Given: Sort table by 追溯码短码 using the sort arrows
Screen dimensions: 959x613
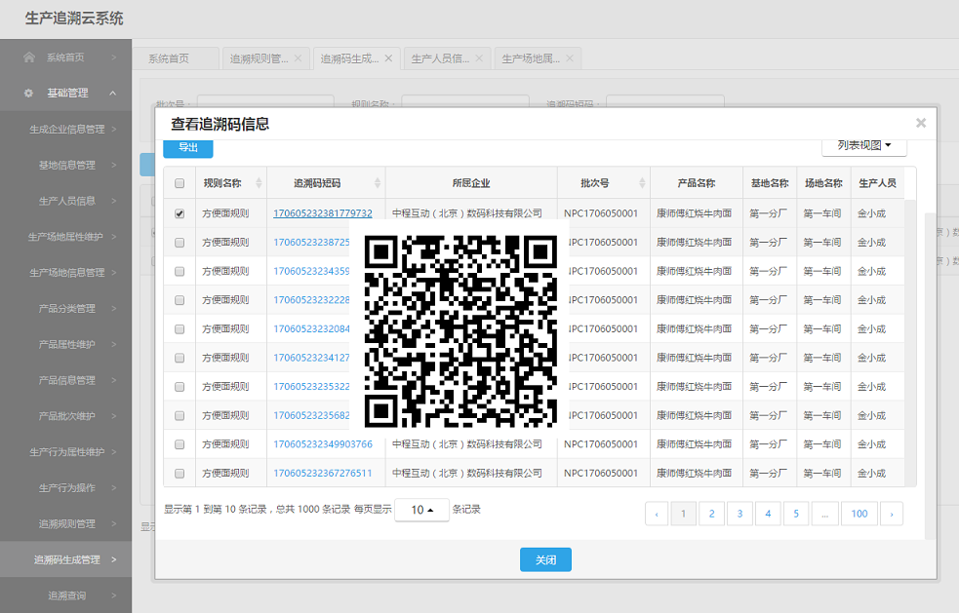Looking at the screenshot, I should [378, 183].
